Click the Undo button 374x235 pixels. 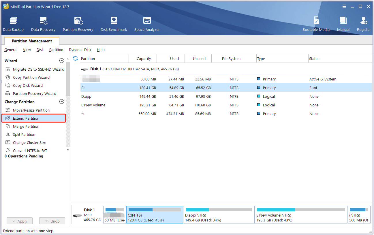click(52, 221)
